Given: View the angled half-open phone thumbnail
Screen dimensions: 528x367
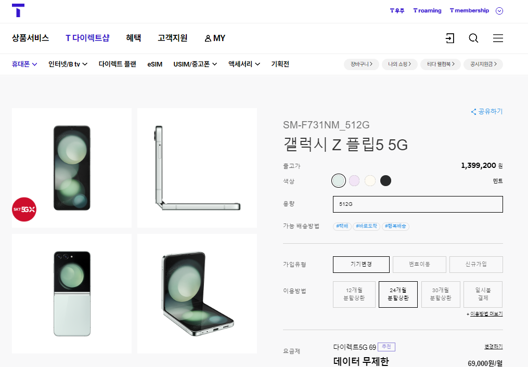Looking at the screenshot, I should click(197, 294).
